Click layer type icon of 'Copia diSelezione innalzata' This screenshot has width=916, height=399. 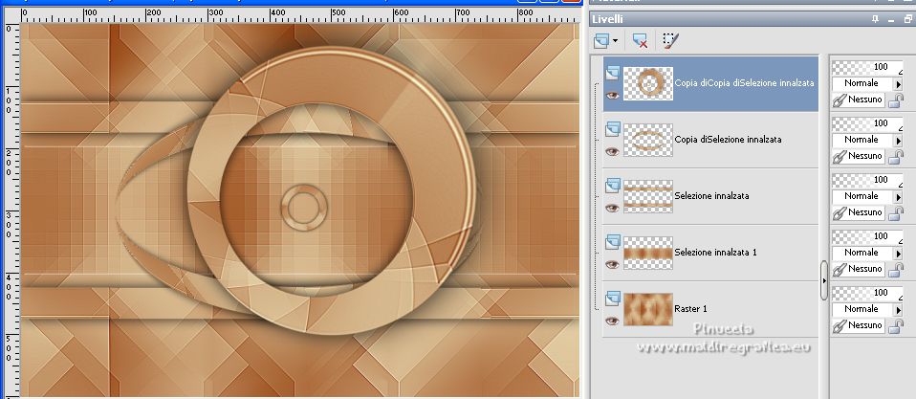pos(612,129)
